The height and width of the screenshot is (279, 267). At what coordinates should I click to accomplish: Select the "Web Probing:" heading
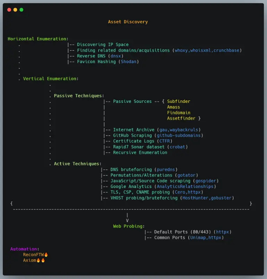(129, 226)
